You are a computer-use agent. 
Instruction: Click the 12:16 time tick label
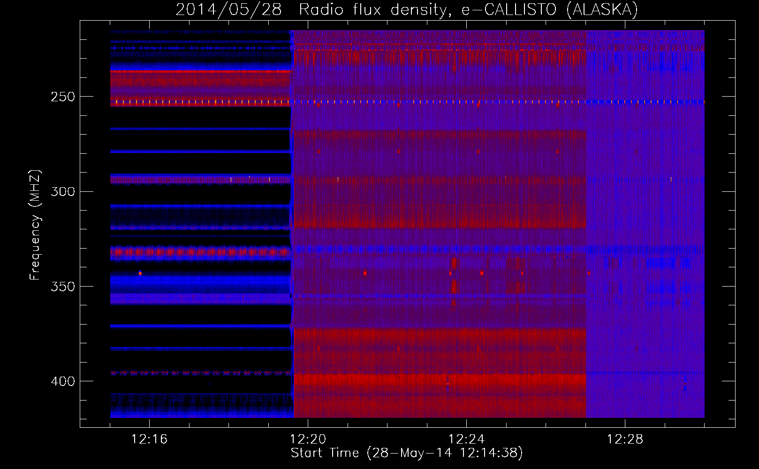pyautogui.click(x=149, y=439)
